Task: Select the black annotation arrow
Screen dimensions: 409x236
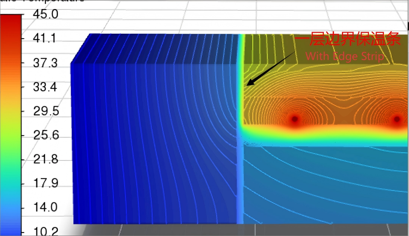Action: point(271,68)
